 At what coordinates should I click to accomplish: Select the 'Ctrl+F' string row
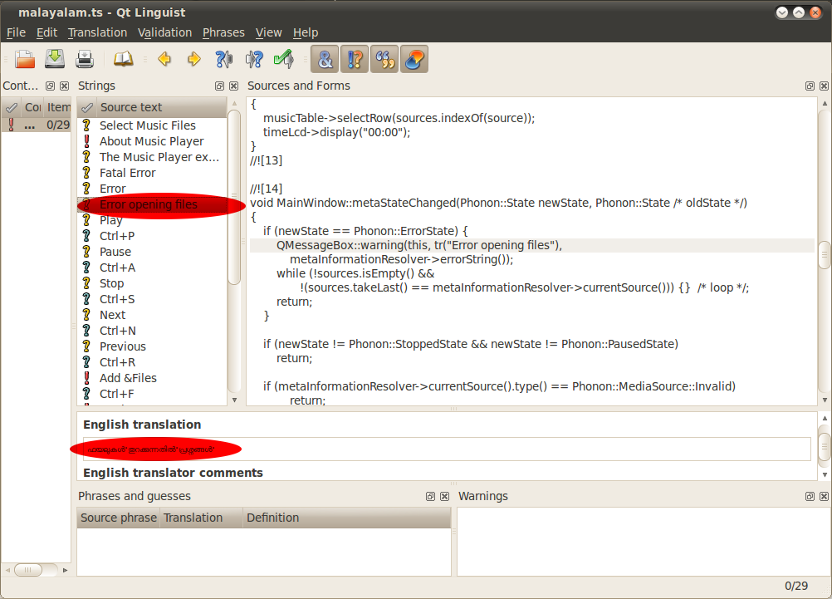pos(153,394)
